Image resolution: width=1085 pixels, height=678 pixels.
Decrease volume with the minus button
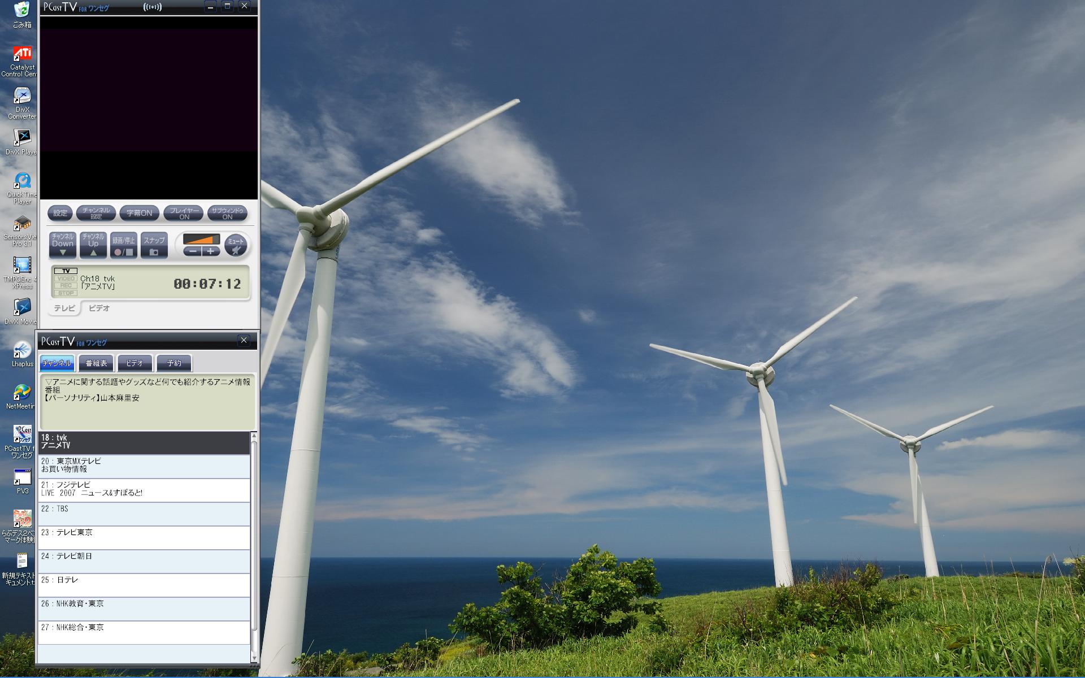pos(193,251)
